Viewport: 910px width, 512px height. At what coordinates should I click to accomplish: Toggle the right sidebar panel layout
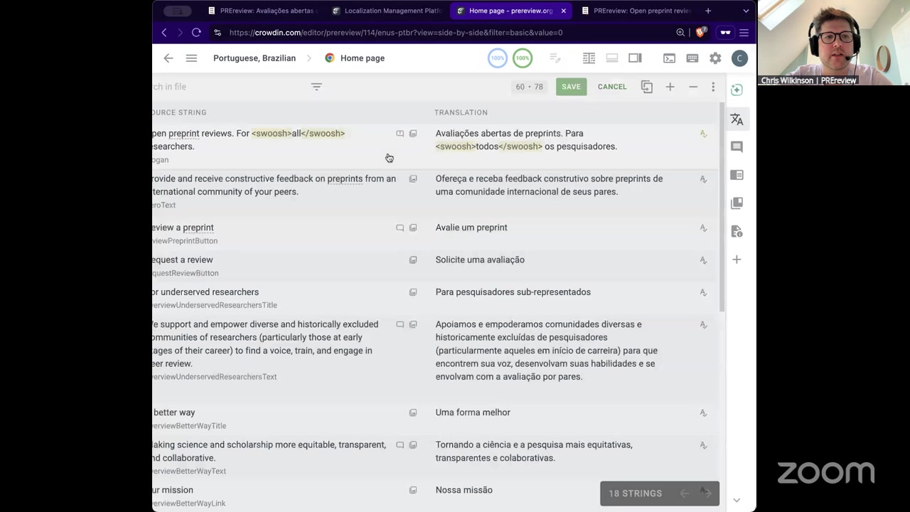(x=635, y=58)
